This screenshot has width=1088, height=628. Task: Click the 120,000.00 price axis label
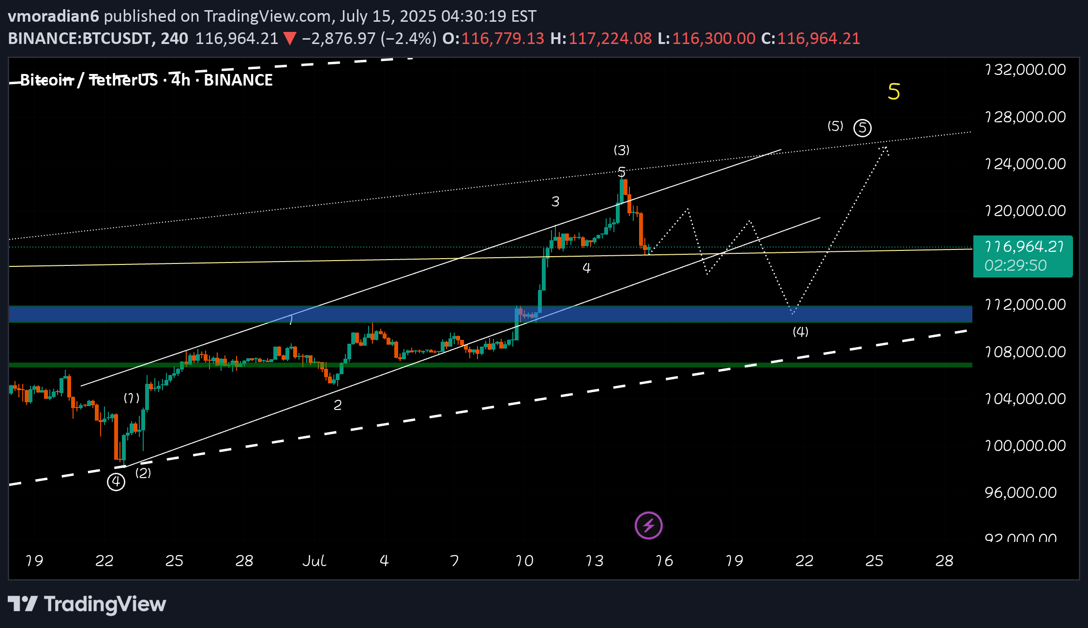point(1025,211)
